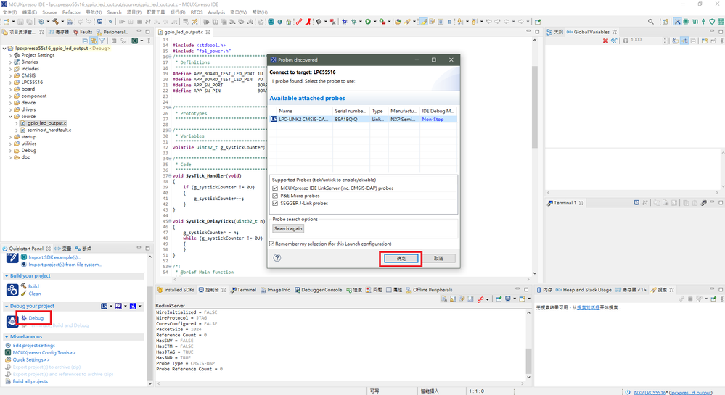Click the 取消 cancel button in the dialog
The image size is (725, 395).
[438, 258]
